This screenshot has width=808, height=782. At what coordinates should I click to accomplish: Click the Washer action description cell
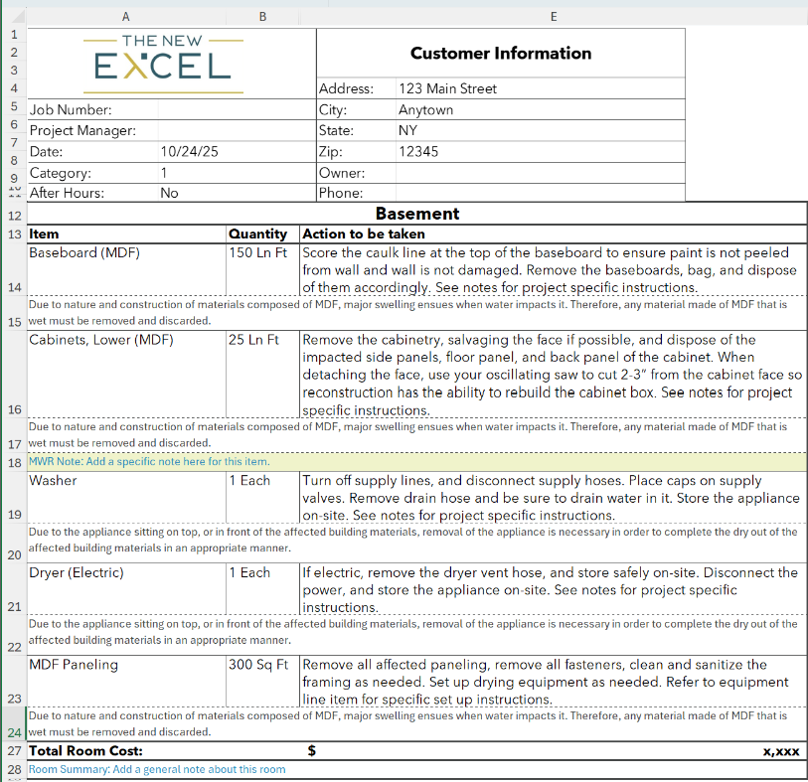[x=554, y=497]
